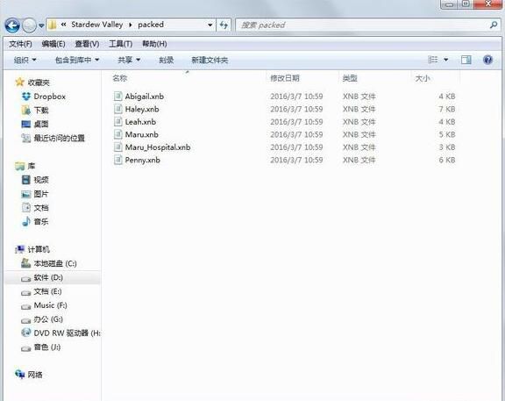Click the 音乐 note icon

tap(26, 221)
